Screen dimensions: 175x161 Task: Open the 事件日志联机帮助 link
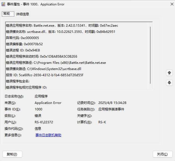click(48, 135)
